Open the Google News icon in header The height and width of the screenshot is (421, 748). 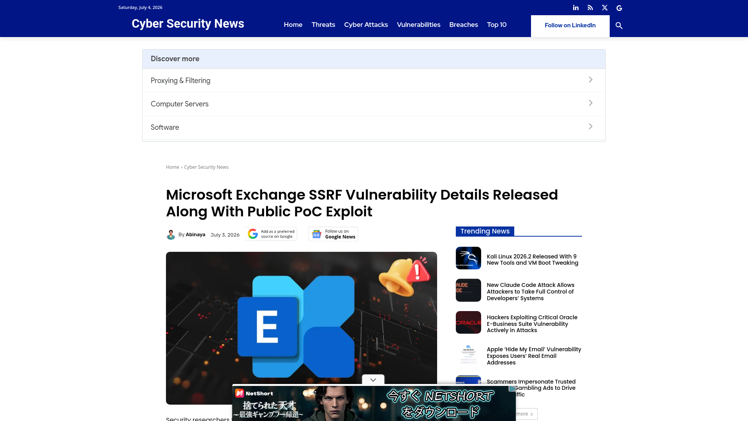619,8
